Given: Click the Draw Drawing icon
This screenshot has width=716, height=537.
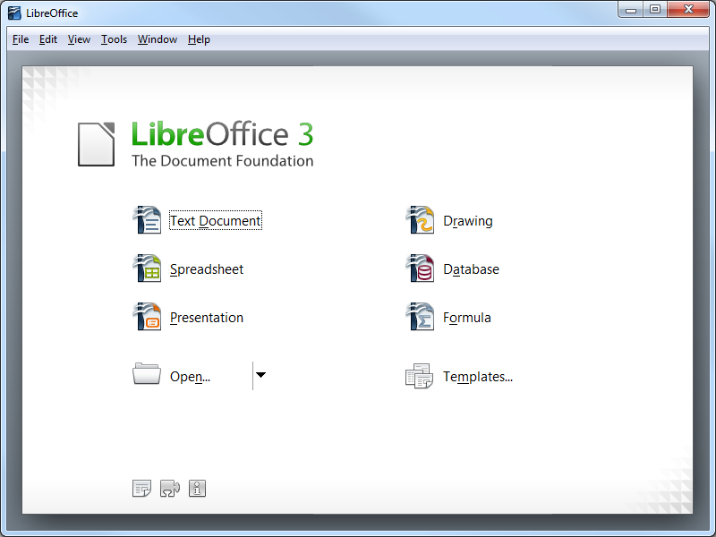Looking at the screenshot, I should (x=420, y=220).
